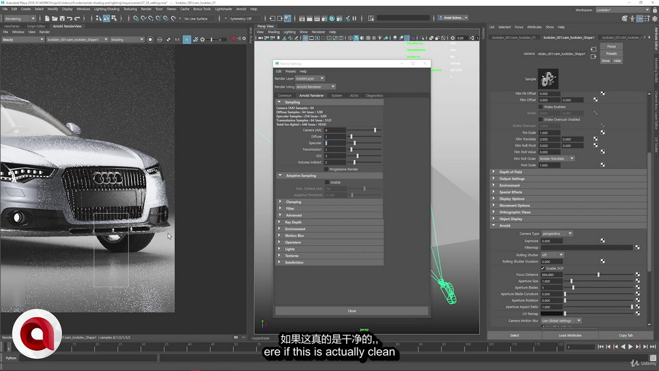Image resolution: width=659 pixels, height=371 pixels.
Task: Click the Wireframe sphere icon in Persp View toolbar
Action: click(350, 38)
